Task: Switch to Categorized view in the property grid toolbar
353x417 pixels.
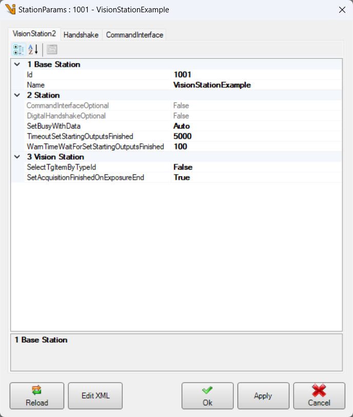Action: tap(18, 49)
